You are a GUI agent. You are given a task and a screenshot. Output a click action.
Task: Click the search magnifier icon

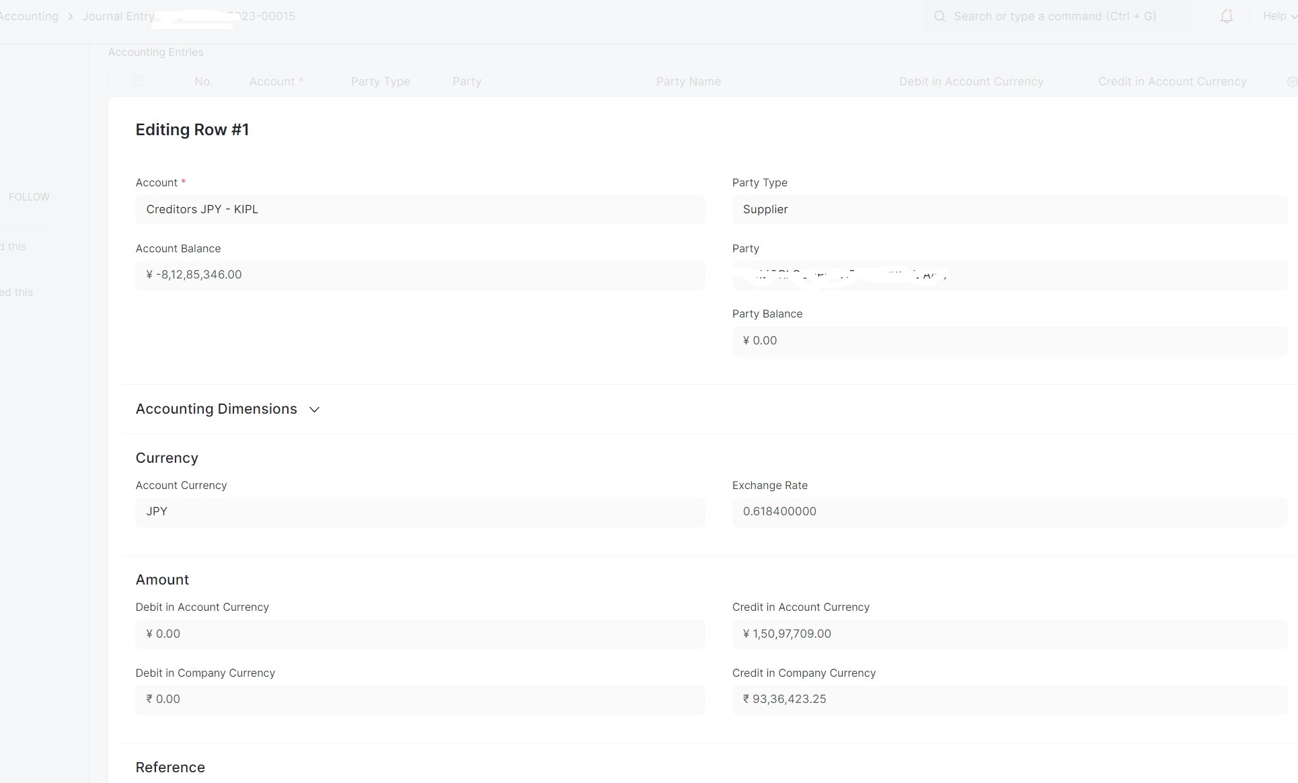[940, 16]
